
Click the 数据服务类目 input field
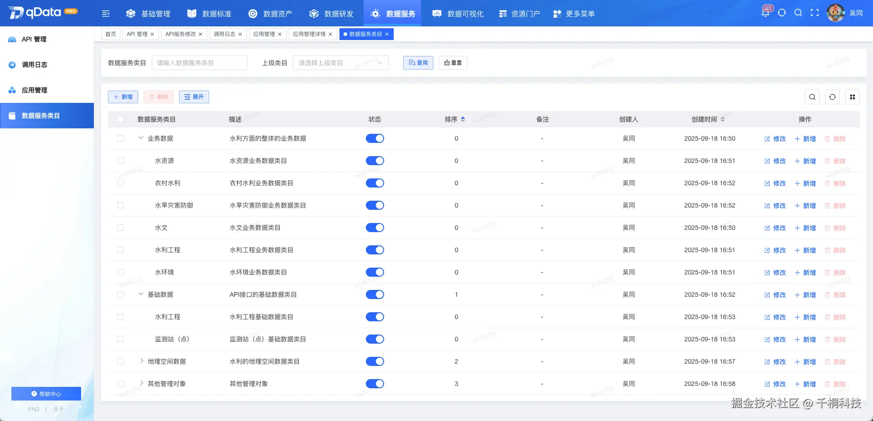click(199, 62)
